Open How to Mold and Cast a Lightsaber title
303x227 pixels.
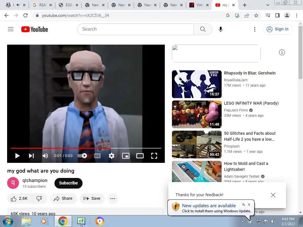tap(246, 166)
